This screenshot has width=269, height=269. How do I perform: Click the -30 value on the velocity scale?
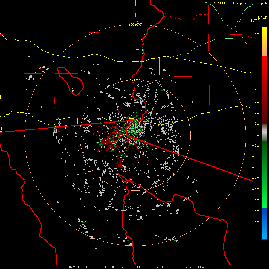[256, 168]
